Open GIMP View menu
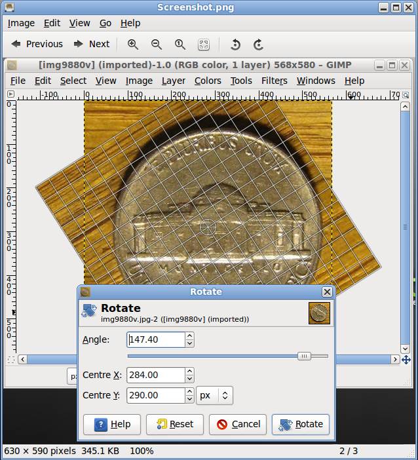Viewport: 418px width, 460px height. (x=106, y=81)
